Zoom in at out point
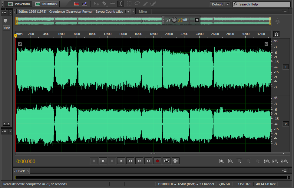Screen dimensions: 294x188 coord(275,161)
